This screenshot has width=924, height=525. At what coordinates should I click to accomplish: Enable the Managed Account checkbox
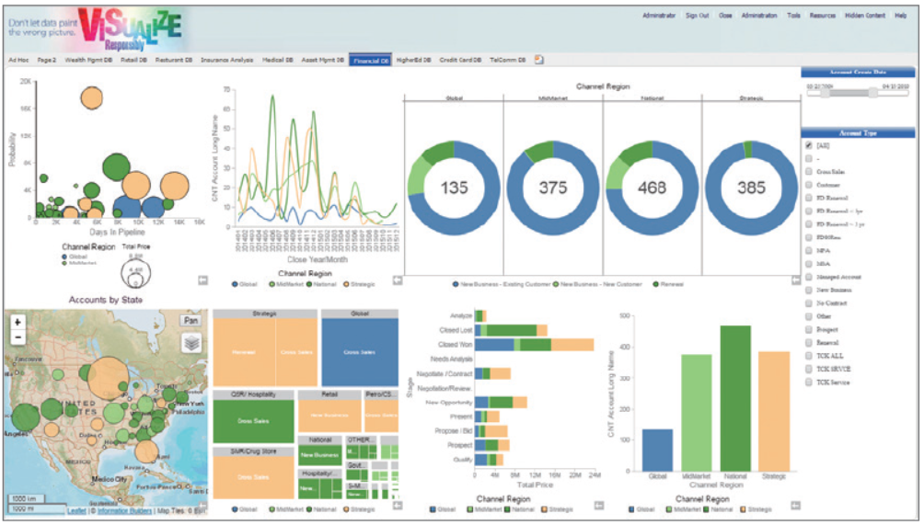coord(808,276)
